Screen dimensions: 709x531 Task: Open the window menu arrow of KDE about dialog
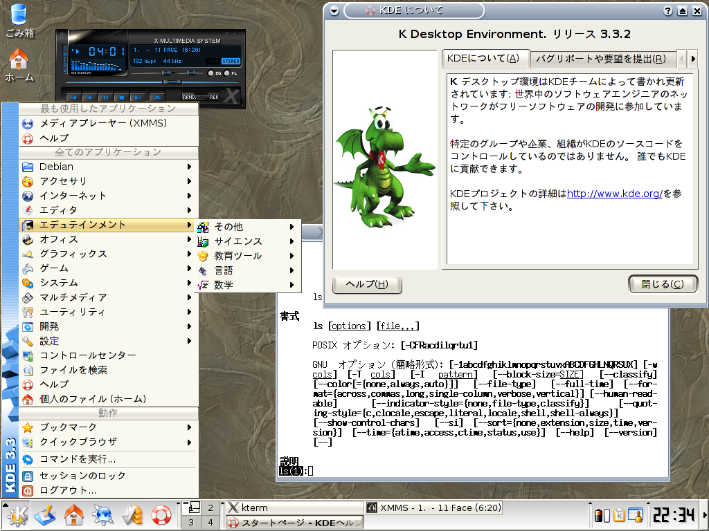pyautogui.click(x=334, y=11)
